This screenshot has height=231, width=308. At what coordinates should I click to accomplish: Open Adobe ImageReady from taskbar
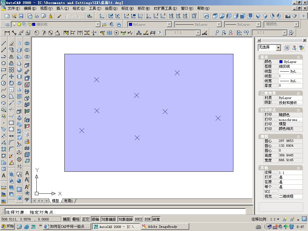165,226
